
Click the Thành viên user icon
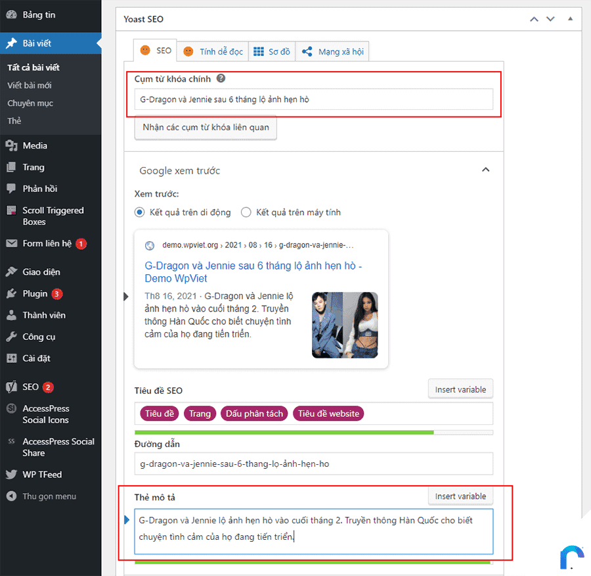11,315
